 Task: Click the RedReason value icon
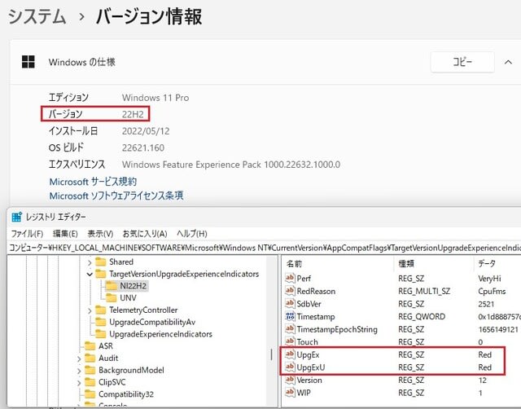tap(290, 291)
